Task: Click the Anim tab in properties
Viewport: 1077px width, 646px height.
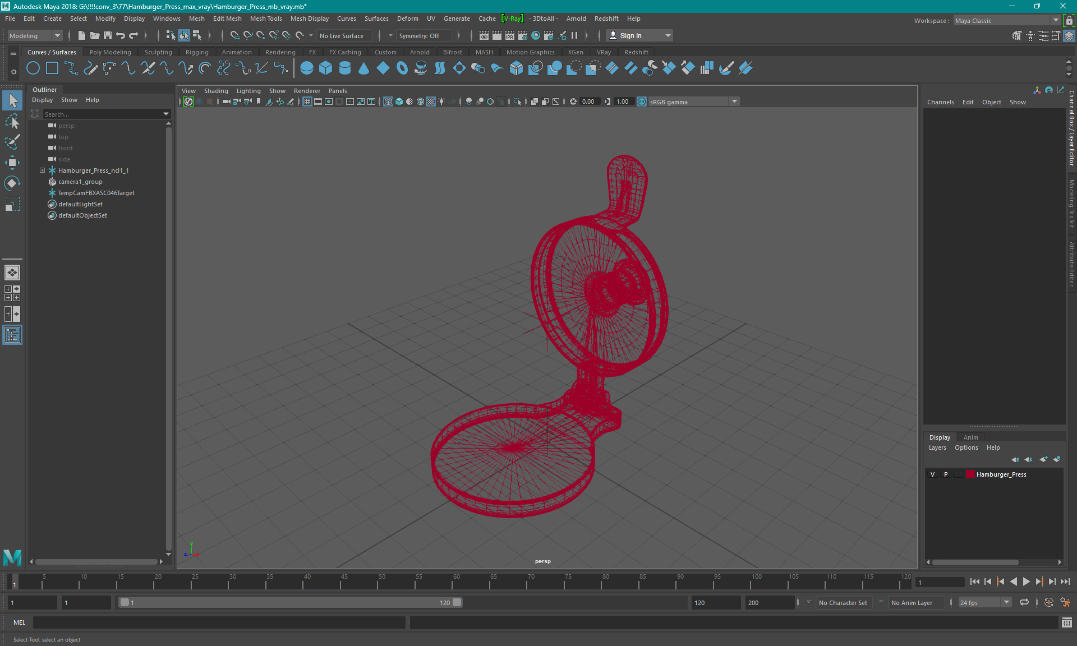Action: (971, 437)
